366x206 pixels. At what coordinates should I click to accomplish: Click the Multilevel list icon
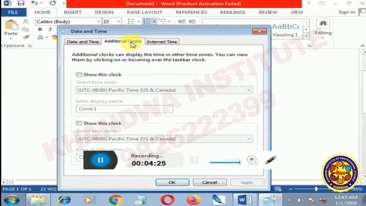[162, 22]
